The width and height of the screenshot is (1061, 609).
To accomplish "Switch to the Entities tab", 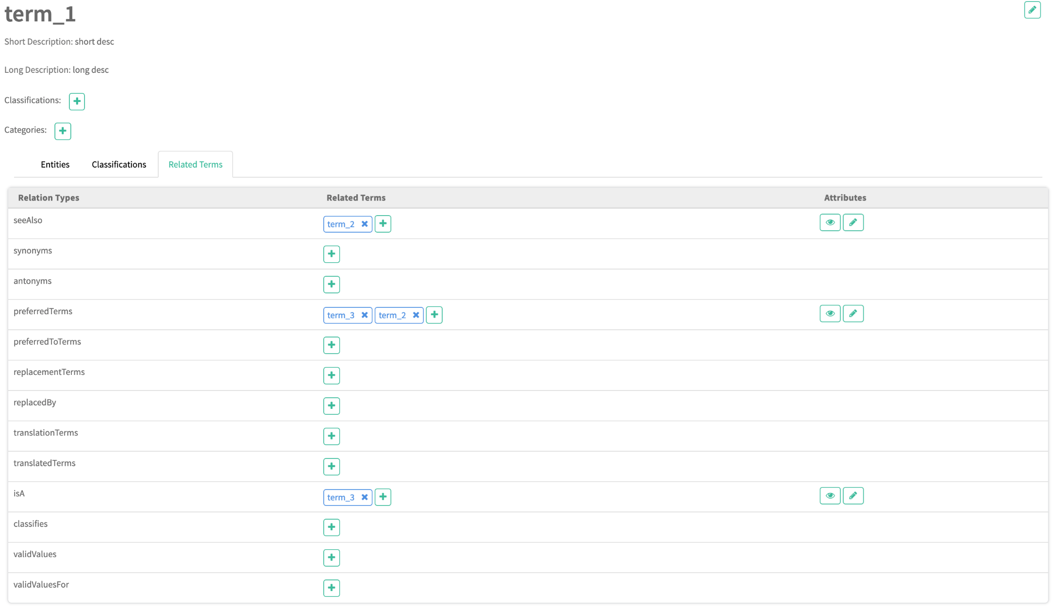I will click(55, 165).
